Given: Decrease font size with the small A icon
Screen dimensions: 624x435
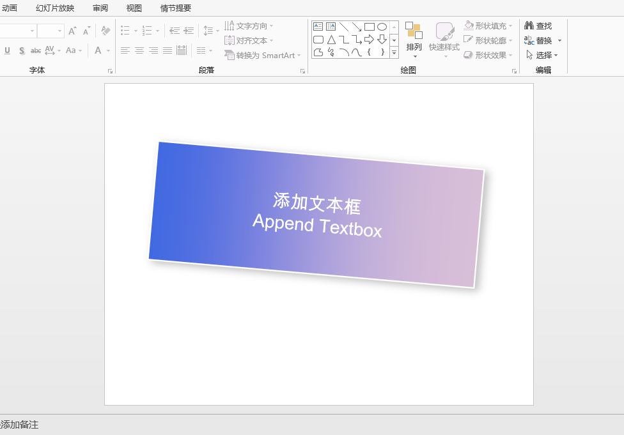Looking at the screenshot, I should coord(86,31).
